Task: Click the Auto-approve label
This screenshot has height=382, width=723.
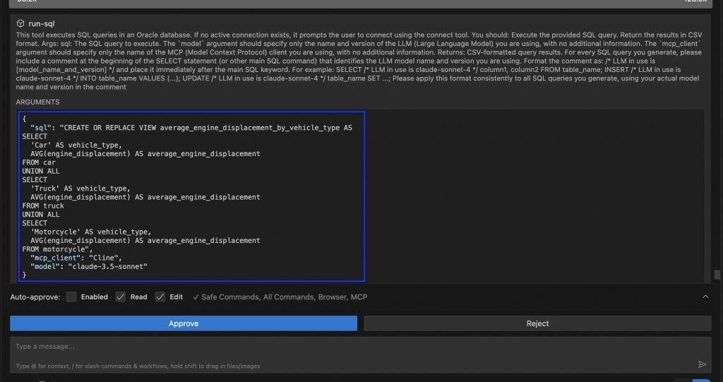Action: [x=35, y=297]
